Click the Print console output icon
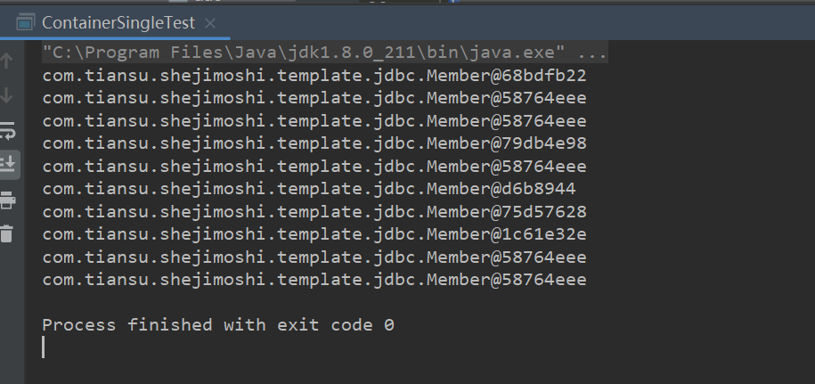Viewport: 815px width, 384px height. pos(7,199)
